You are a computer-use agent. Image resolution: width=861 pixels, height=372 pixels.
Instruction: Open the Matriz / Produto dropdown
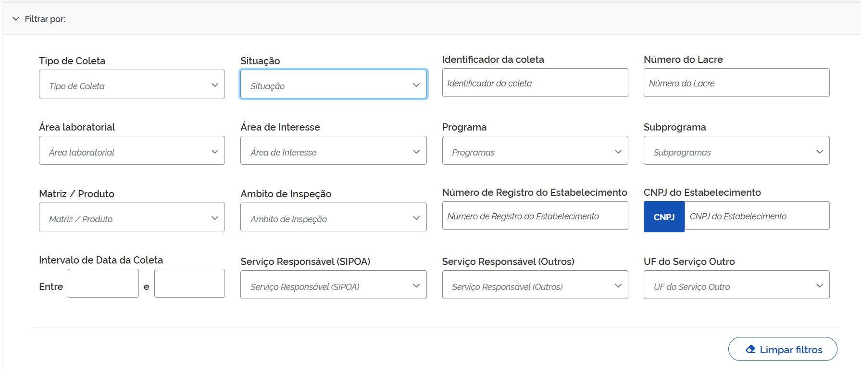pyautogui.click(x=132, y=217)
